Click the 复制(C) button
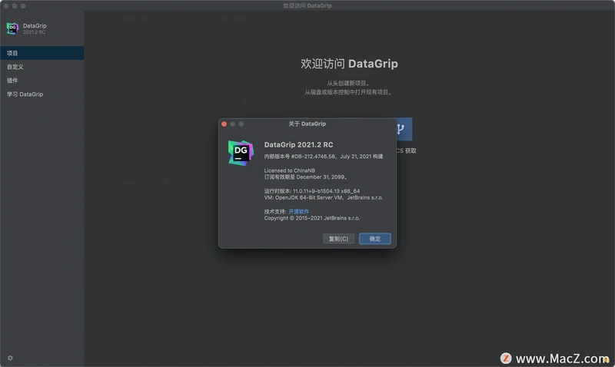Image resolution: width=615 pixels, height=367 pixels. [338, 239]
